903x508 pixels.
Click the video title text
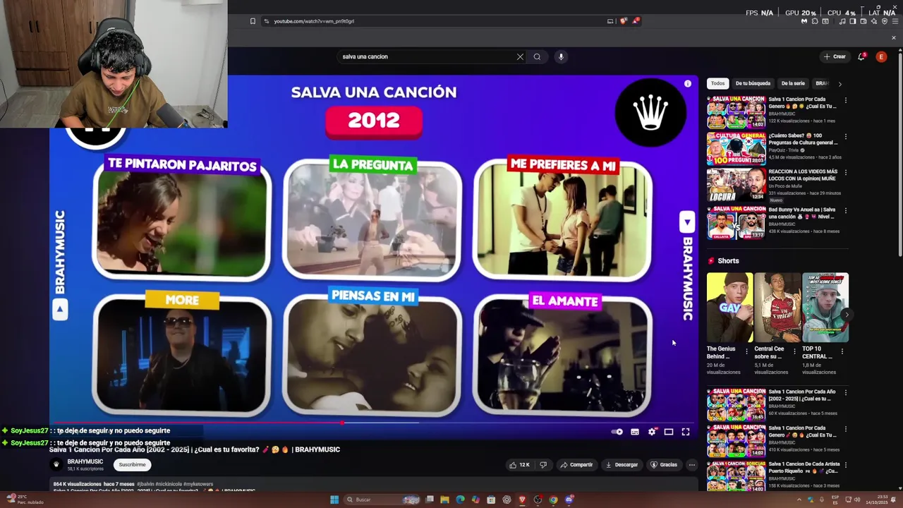(x=195, y=449)
